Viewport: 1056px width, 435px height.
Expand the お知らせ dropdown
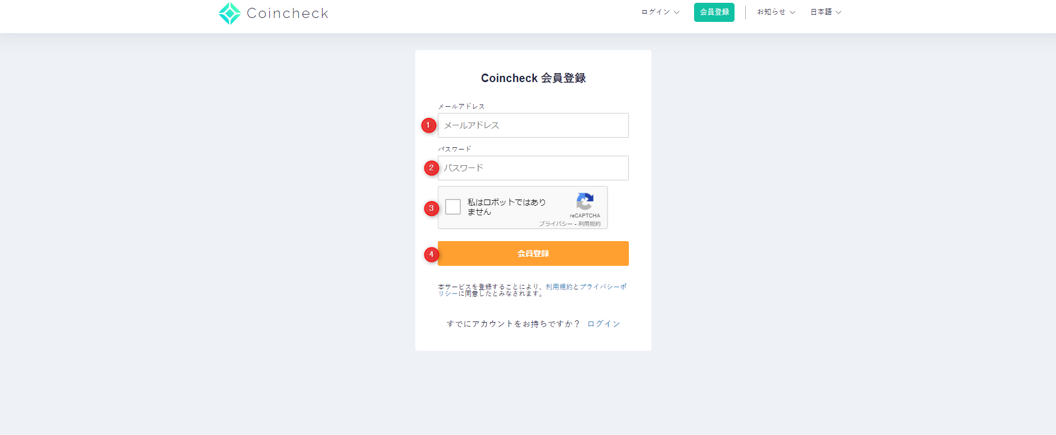click(776, 12)
